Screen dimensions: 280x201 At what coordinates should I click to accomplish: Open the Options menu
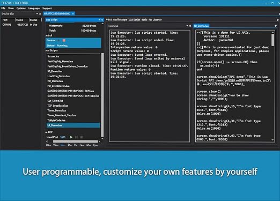pyautogui.click(x=21, y=8)
